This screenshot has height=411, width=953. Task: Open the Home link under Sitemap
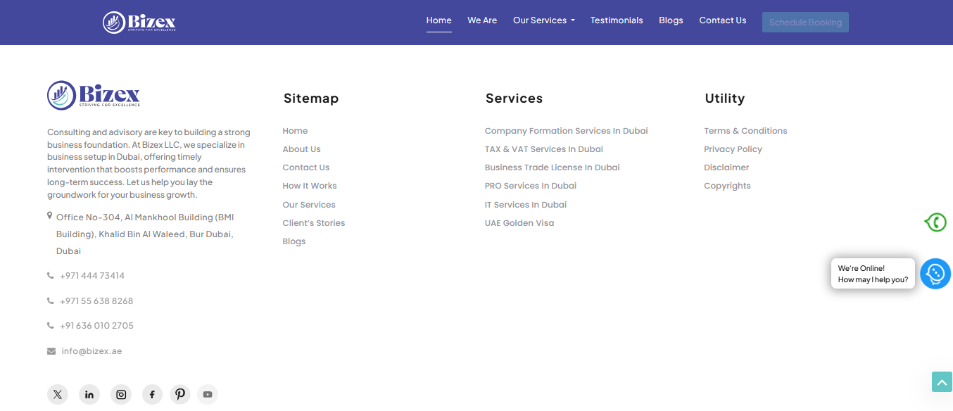click(295, 131)
